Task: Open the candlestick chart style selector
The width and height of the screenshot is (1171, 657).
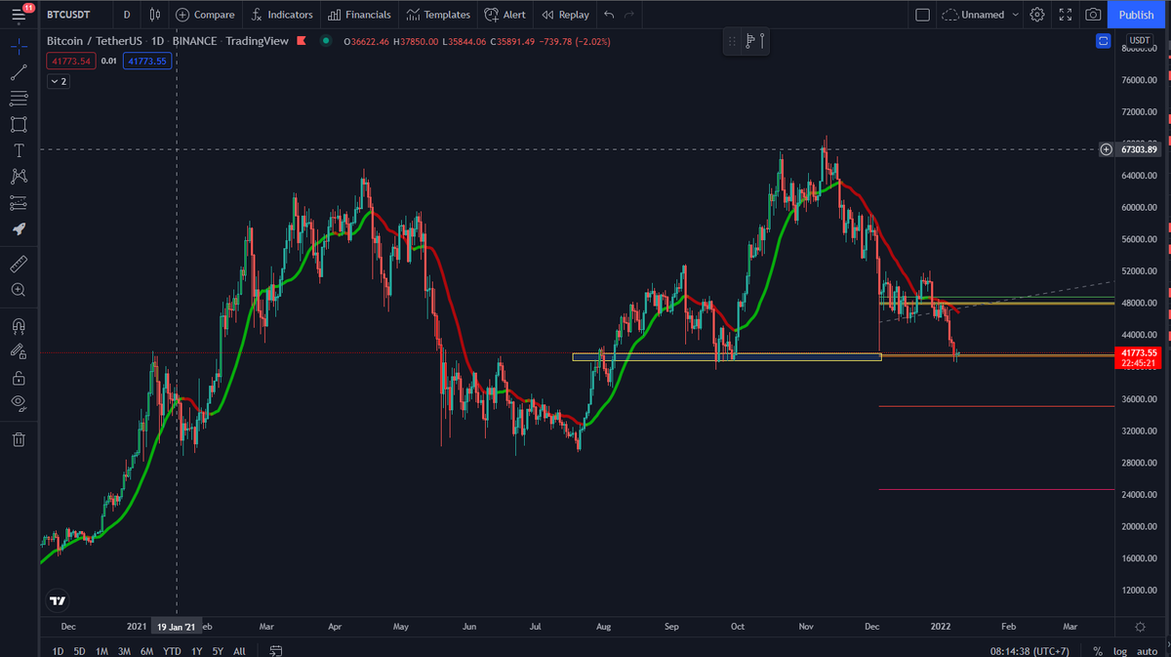Action: click(x=156, y=15)
